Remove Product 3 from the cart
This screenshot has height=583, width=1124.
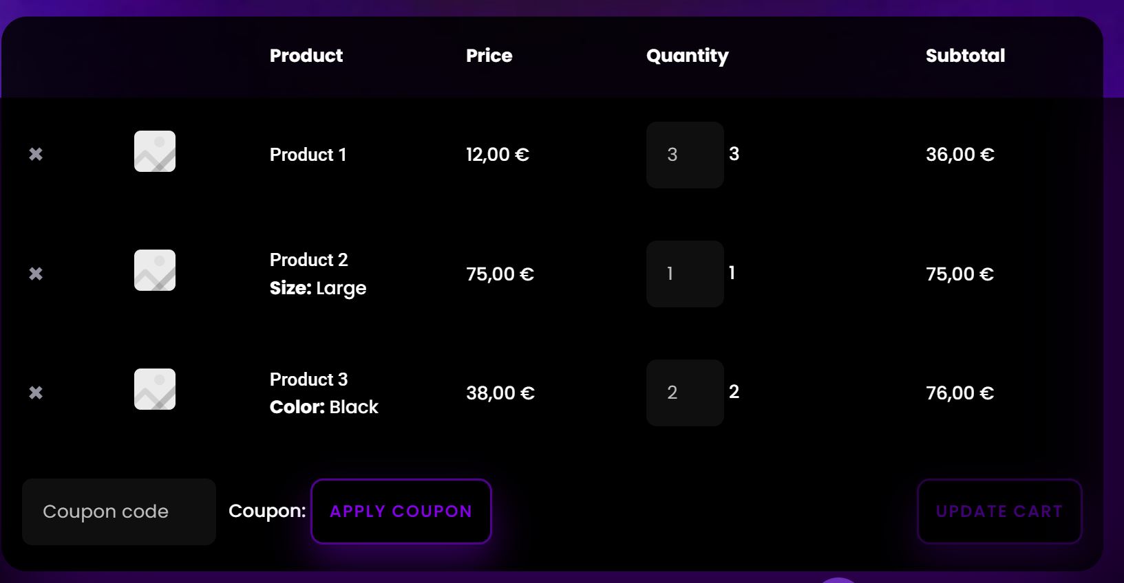(x=36, y=392)
